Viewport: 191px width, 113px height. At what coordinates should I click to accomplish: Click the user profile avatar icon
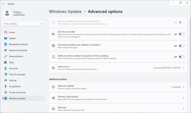7,13
